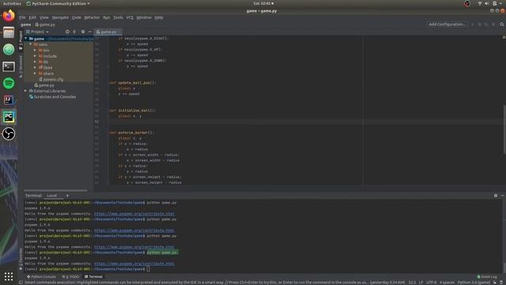This screenshot has height=285, width=506.
Task: Select the Local terminal tab
Action: coord(52,196)
